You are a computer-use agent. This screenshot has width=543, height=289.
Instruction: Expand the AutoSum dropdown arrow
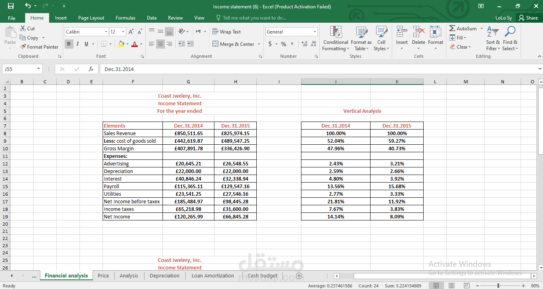click(482, 29)
